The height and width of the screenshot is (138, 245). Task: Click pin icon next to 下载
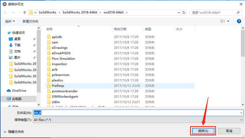(34, 45)
